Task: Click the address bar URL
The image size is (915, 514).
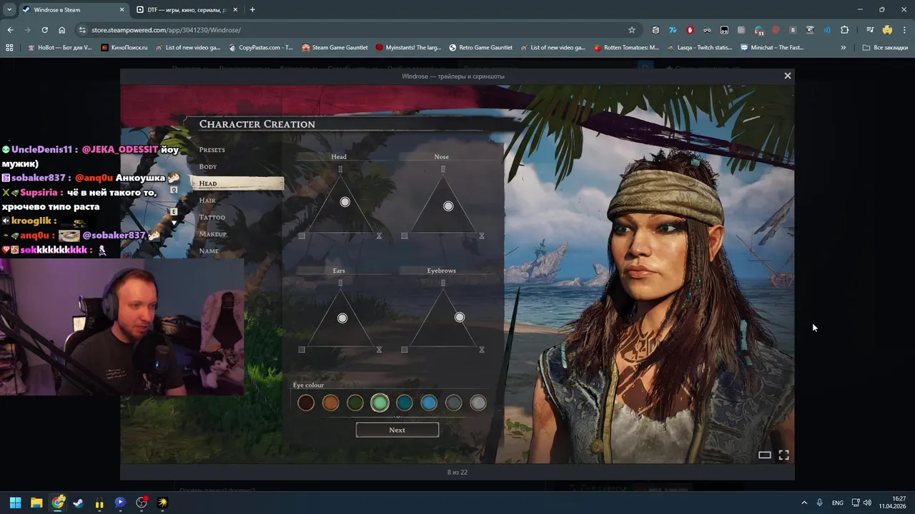Action: point(166,30)
